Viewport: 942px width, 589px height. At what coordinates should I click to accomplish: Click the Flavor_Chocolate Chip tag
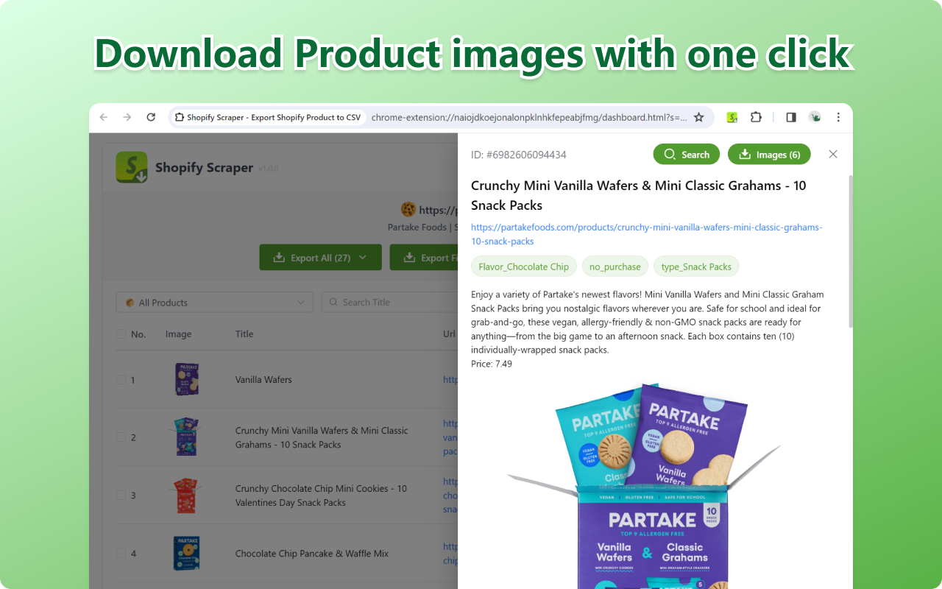[x=523, y=267]
